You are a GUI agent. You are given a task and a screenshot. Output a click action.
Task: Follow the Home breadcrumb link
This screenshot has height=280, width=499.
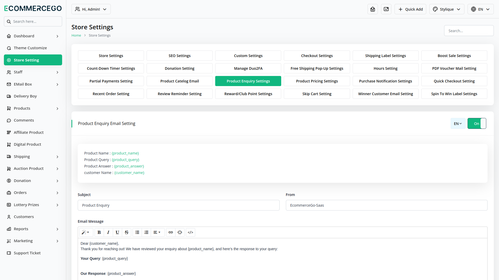tap(76, 36)
